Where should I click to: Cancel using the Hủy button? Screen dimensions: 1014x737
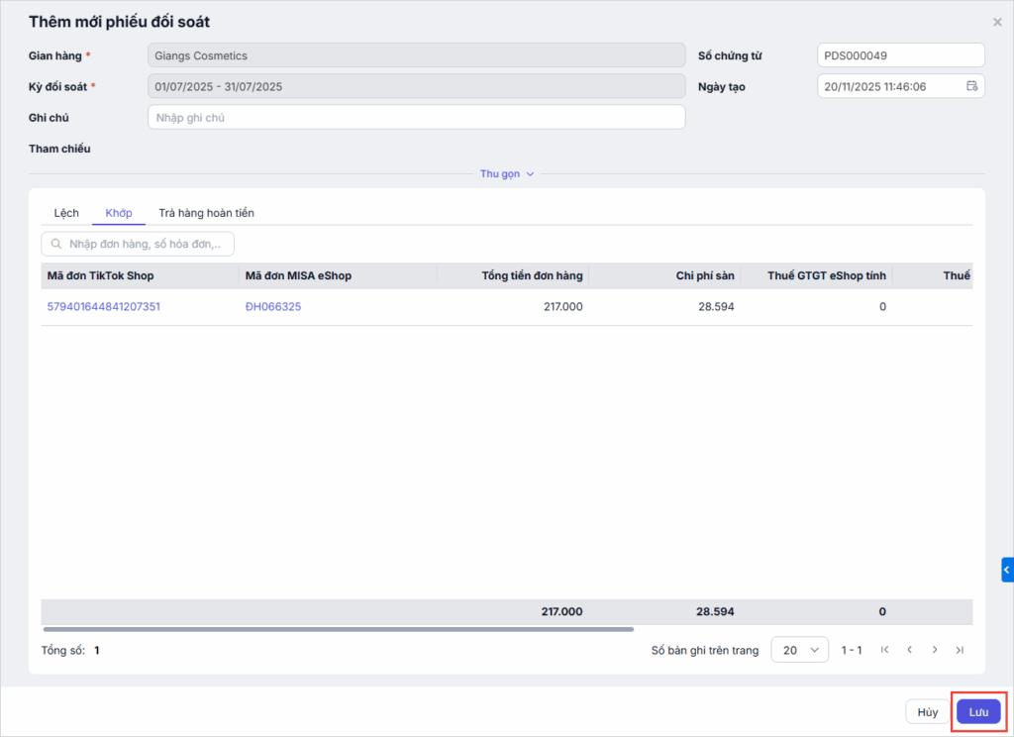click(927, 711)
